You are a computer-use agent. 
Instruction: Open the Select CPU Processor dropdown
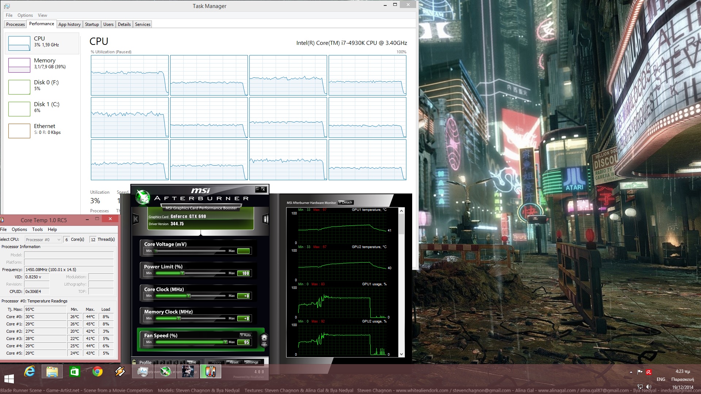coord(43,240)
